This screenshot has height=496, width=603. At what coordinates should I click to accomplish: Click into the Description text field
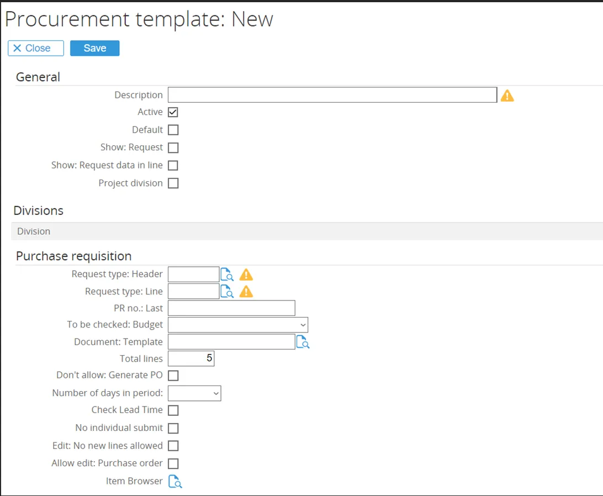pyautogui.click(x=332, y=95)
